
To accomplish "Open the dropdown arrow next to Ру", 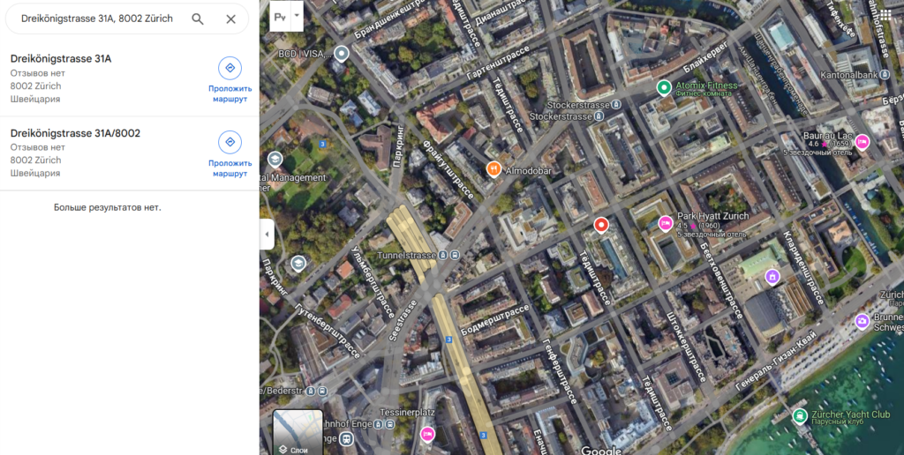I will pos(298,16).
